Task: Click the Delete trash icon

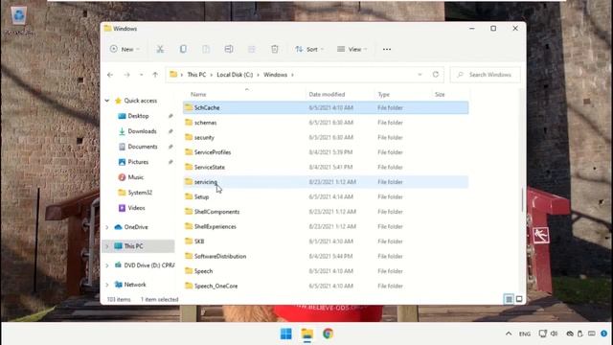Action: pyautogui.click(x=275, y=49)
